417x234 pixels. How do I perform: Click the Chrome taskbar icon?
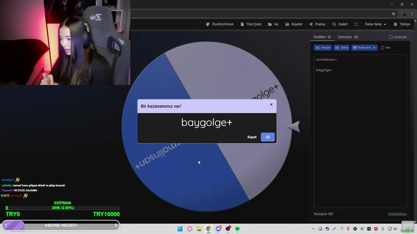[208, 229]
